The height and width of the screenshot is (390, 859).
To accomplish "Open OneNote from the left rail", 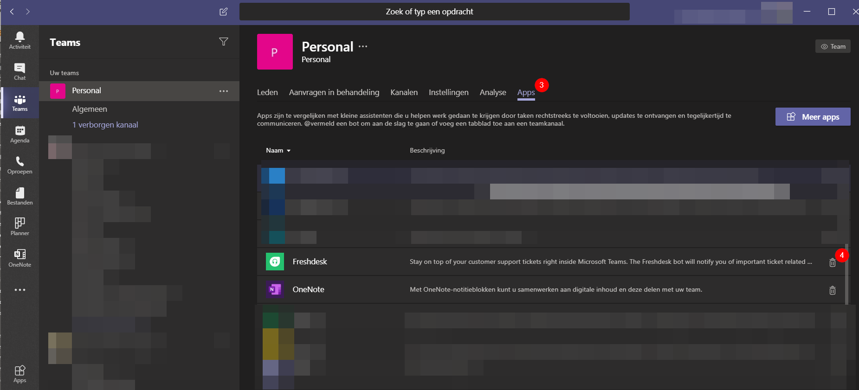I will point(19,258).
